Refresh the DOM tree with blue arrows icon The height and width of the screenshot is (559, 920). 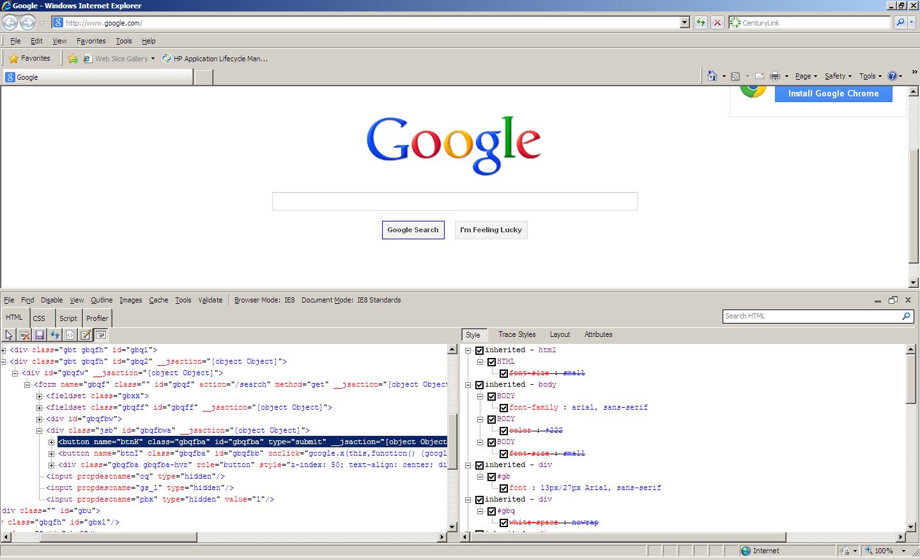point(55,335)
